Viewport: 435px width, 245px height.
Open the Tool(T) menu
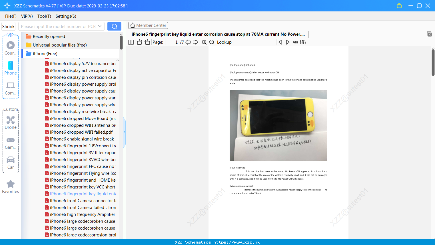(x=44, y=16)
